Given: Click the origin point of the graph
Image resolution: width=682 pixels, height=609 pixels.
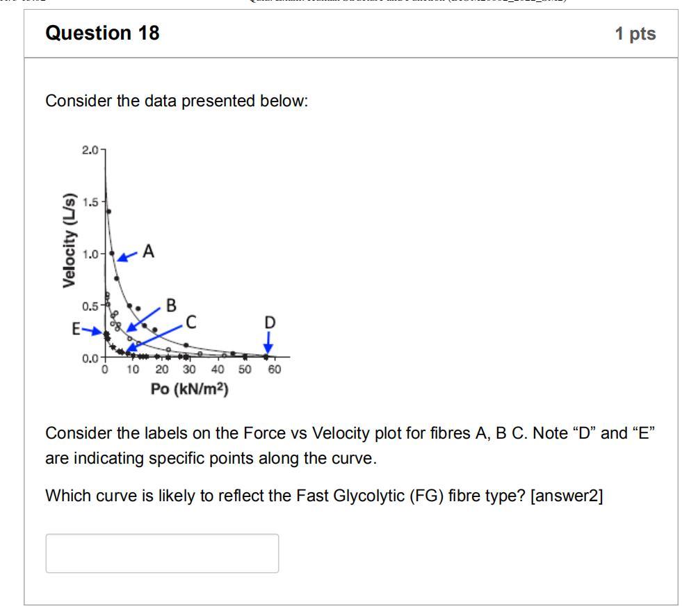Looking at the screenshot, I should pyautogui.click(x=104, y=357).
